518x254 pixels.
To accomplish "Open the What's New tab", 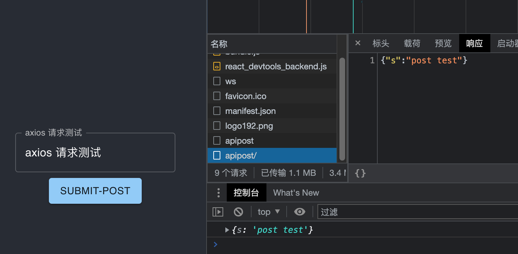I will tap(296, 192).
